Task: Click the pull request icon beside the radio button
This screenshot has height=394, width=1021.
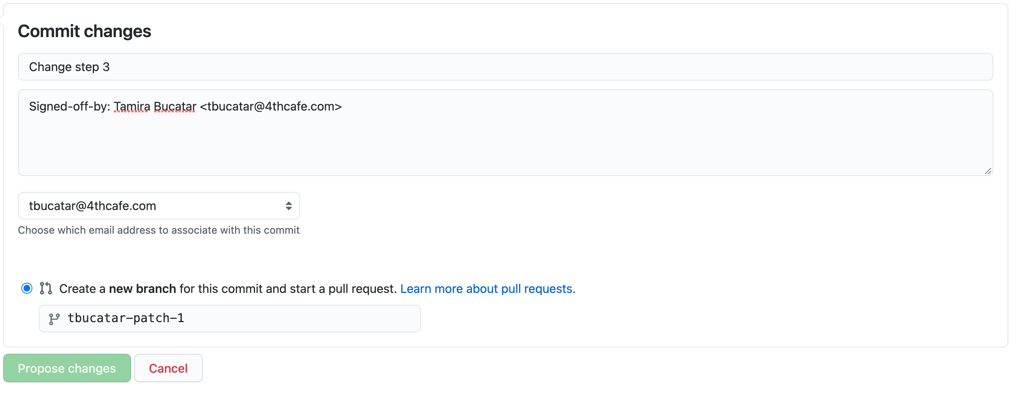Action: pos(45,288)
